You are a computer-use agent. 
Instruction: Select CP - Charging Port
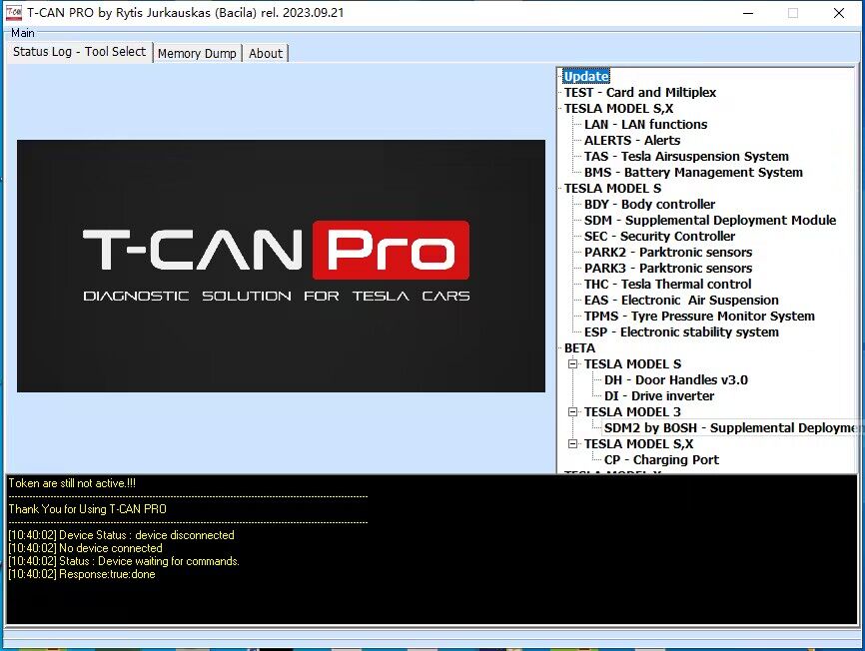[x=661, y=459]
